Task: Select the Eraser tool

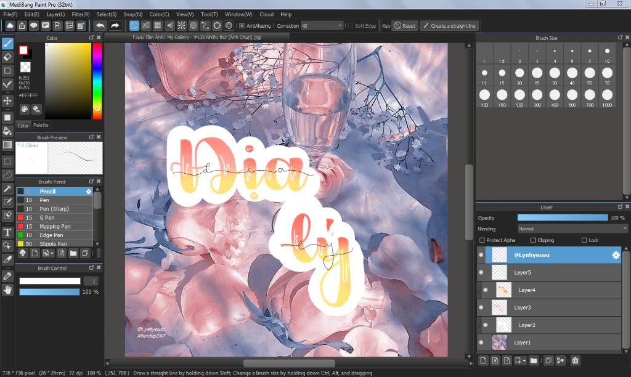Action: click(7, 57)
